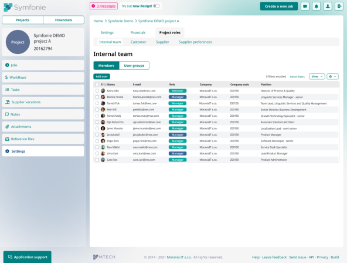347x263 pixels.
Task: Switch to the User groups tab
Action: click(x=134, y=66)
